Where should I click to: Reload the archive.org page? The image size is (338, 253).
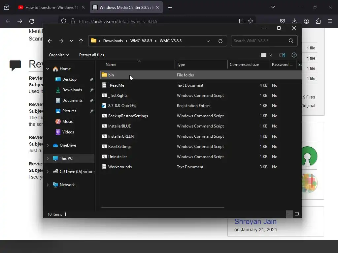32,21
